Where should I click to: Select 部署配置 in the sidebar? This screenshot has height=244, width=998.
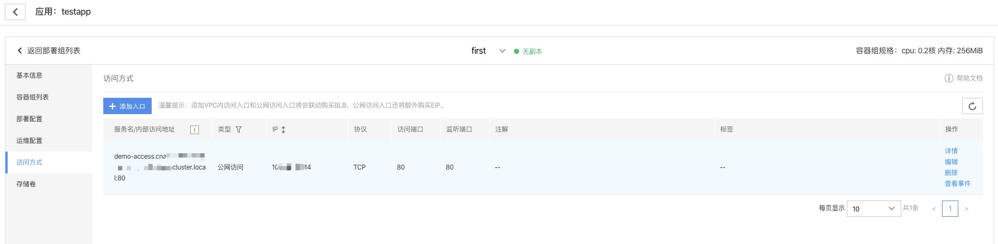coord(29,119)
